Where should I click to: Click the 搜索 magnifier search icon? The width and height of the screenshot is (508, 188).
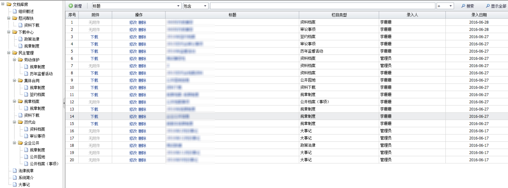[463, 6]
